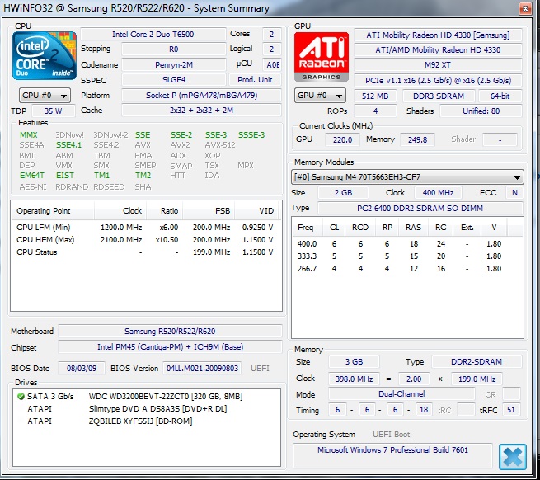The height and width of the screenshot is (480, 540).
Task: Open the GPU #0 selector dropdown
Action: tap(320, 96)
